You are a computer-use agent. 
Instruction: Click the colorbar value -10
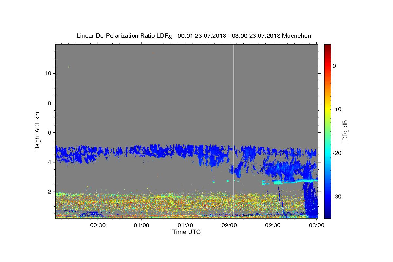[337, 109]
